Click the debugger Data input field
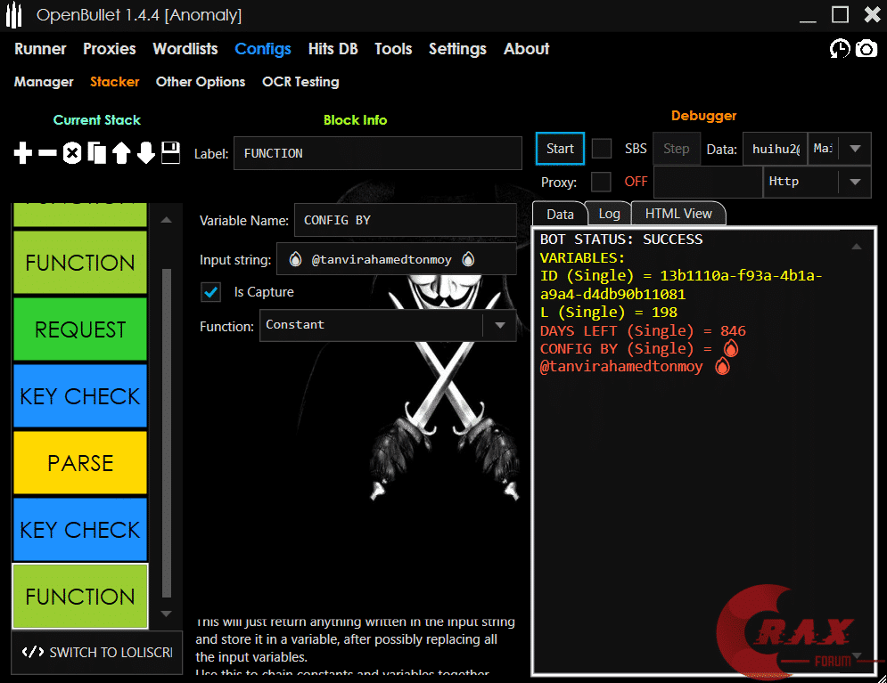887x683 pixels. (x=775, y=149)
